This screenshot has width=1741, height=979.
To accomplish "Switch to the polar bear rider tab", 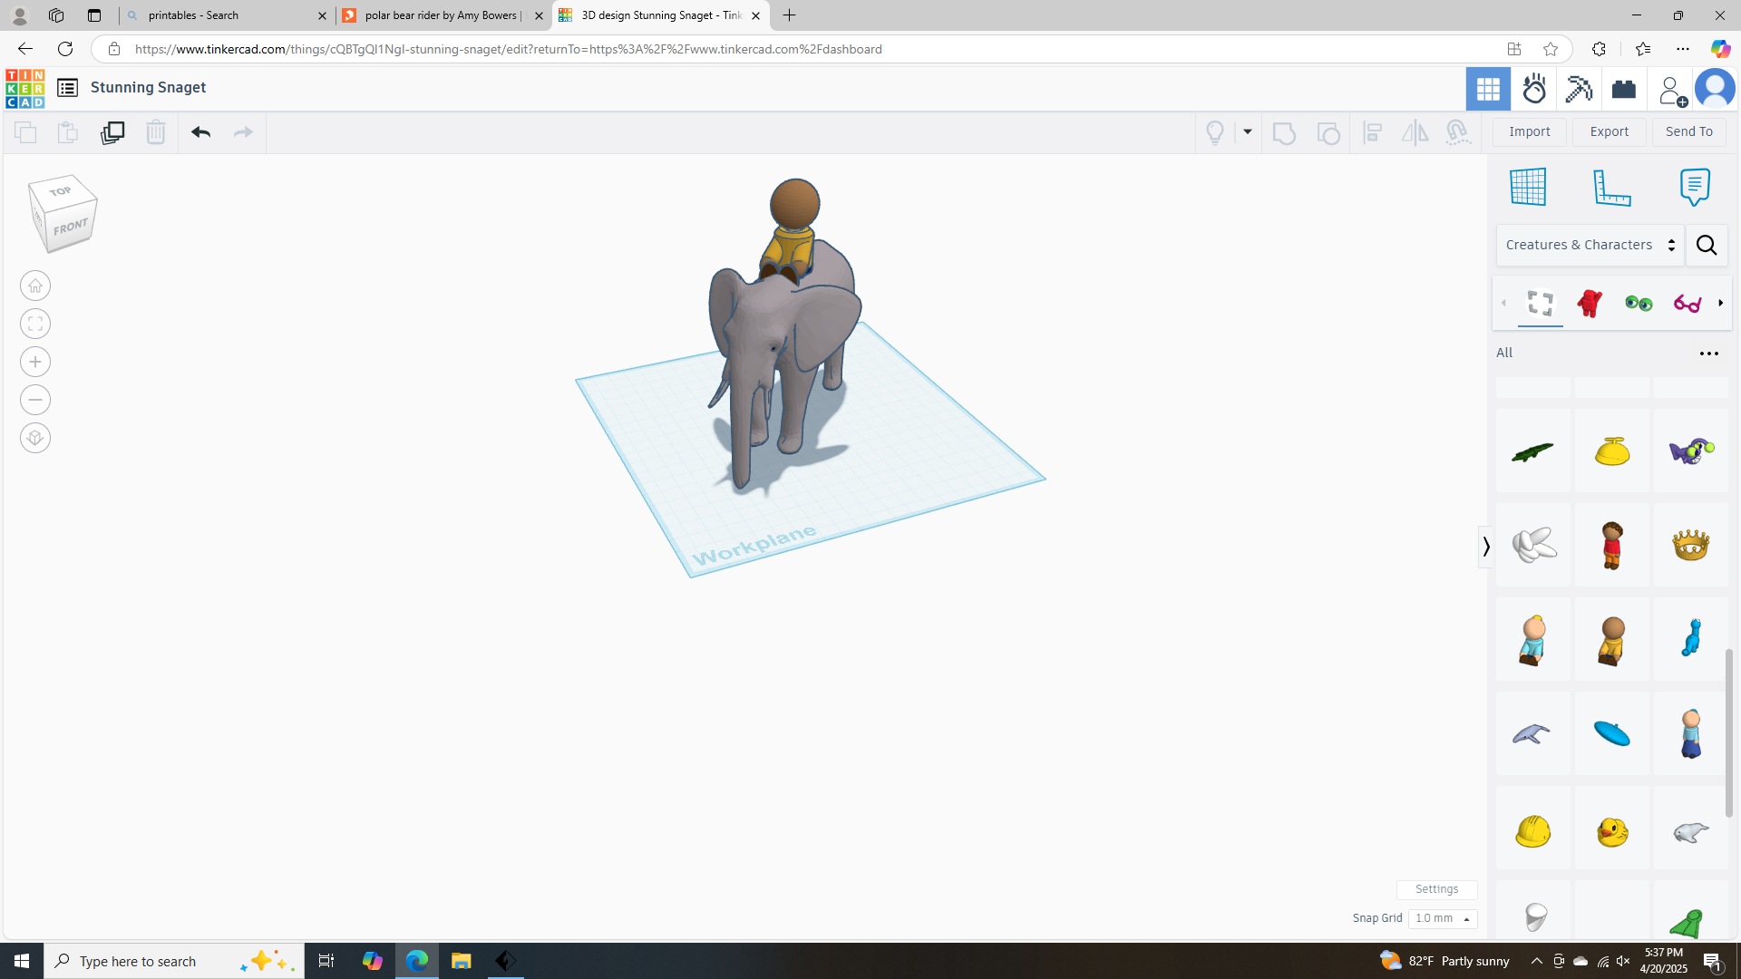I will (443, 15).
